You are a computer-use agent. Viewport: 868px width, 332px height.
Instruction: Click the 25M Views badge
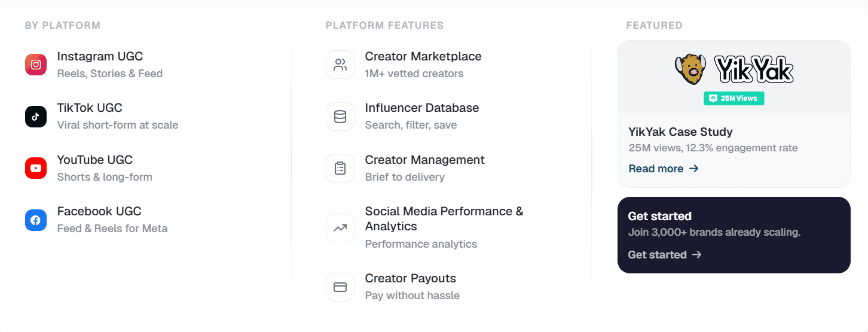point(734,98)
